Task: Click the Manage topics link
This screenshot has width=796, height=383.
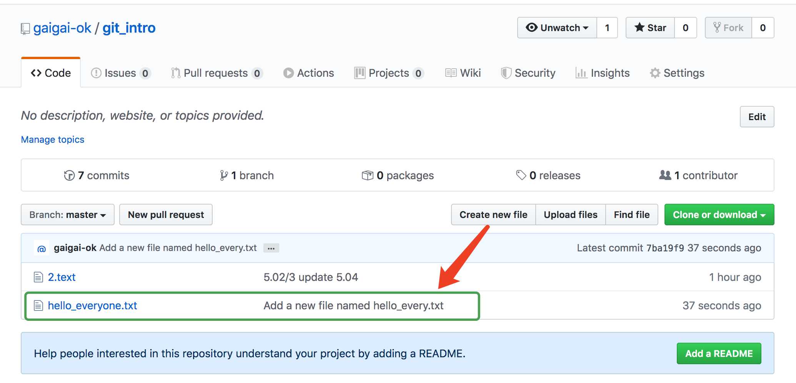Action: (53, 140)
